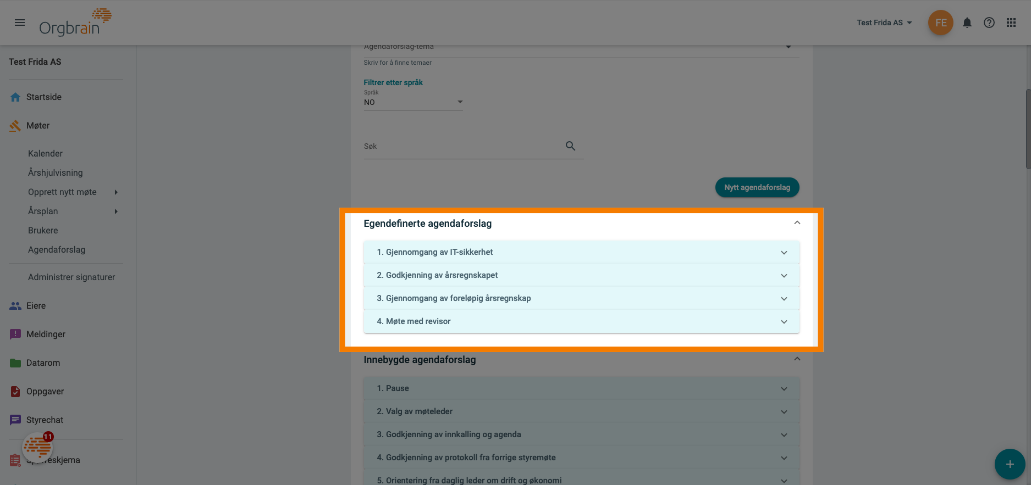Expand Opprett nytt møte submenu arrow
The image size is (1031, 485).
tap(116, 192)
